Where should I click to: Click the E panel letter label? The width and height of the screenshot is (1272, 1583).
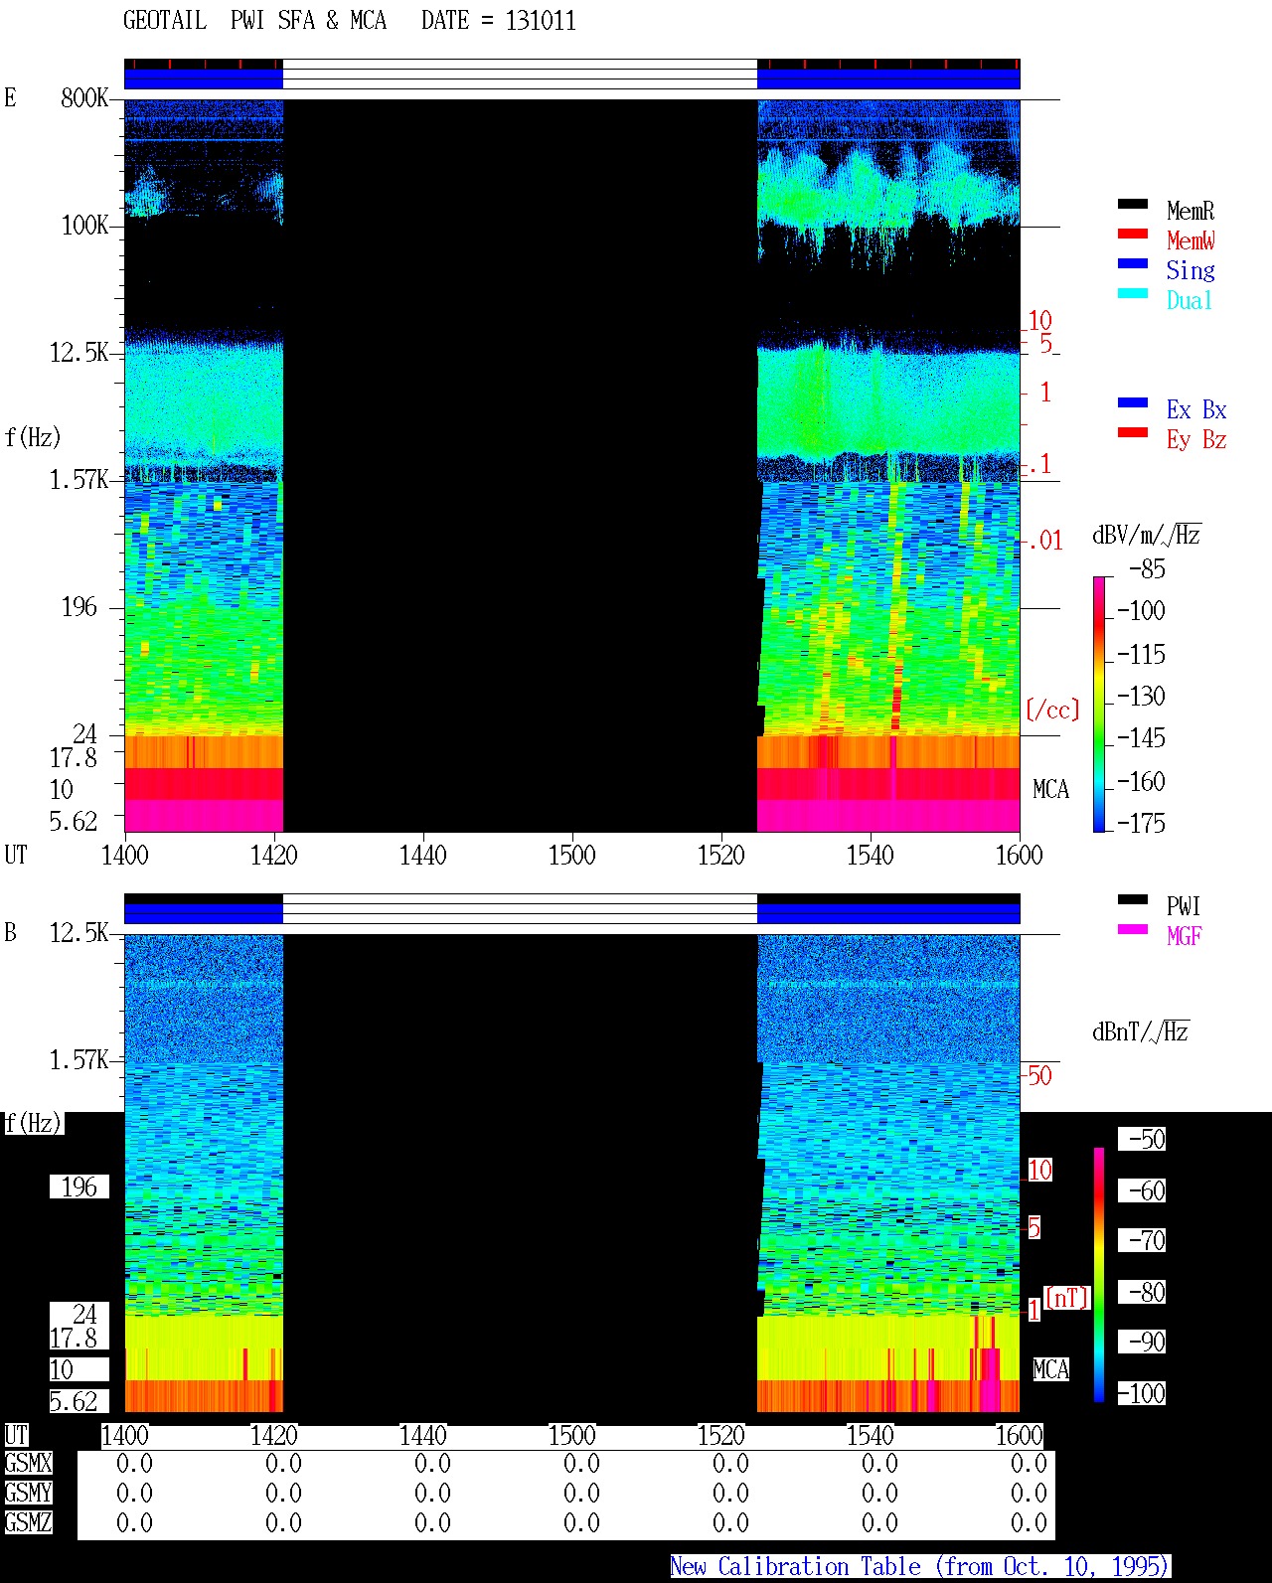click(x=10, y=97)
